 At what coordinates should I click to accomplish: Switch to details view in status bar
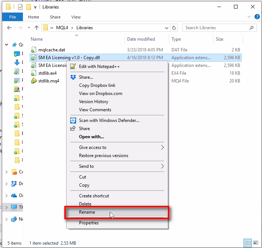247,243
